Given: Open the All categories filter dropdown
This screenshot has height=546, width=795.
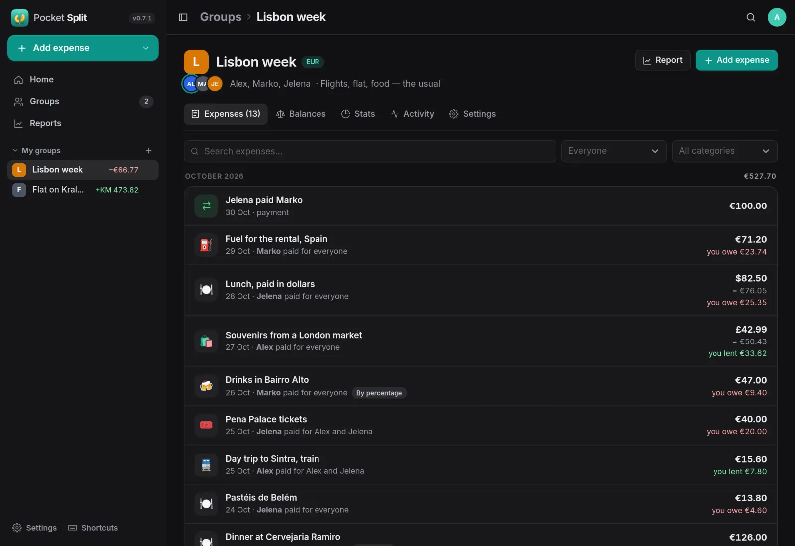Looking at the screenshot, I should (724, 151).
